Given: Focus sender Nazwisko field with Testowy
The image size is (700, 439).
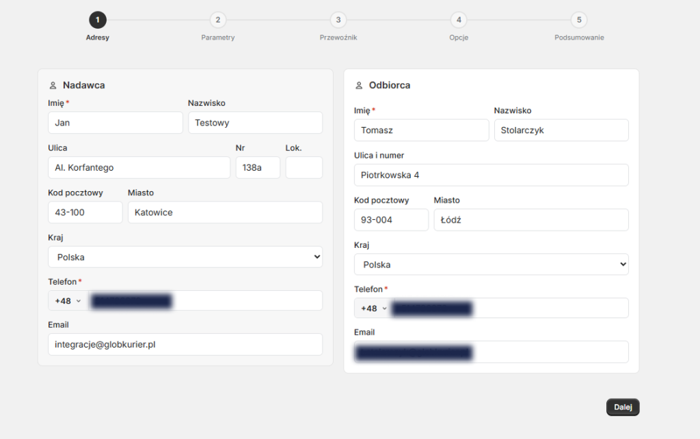Looking at the screenshot, I should pyautogui.click(x=256, y=123).
